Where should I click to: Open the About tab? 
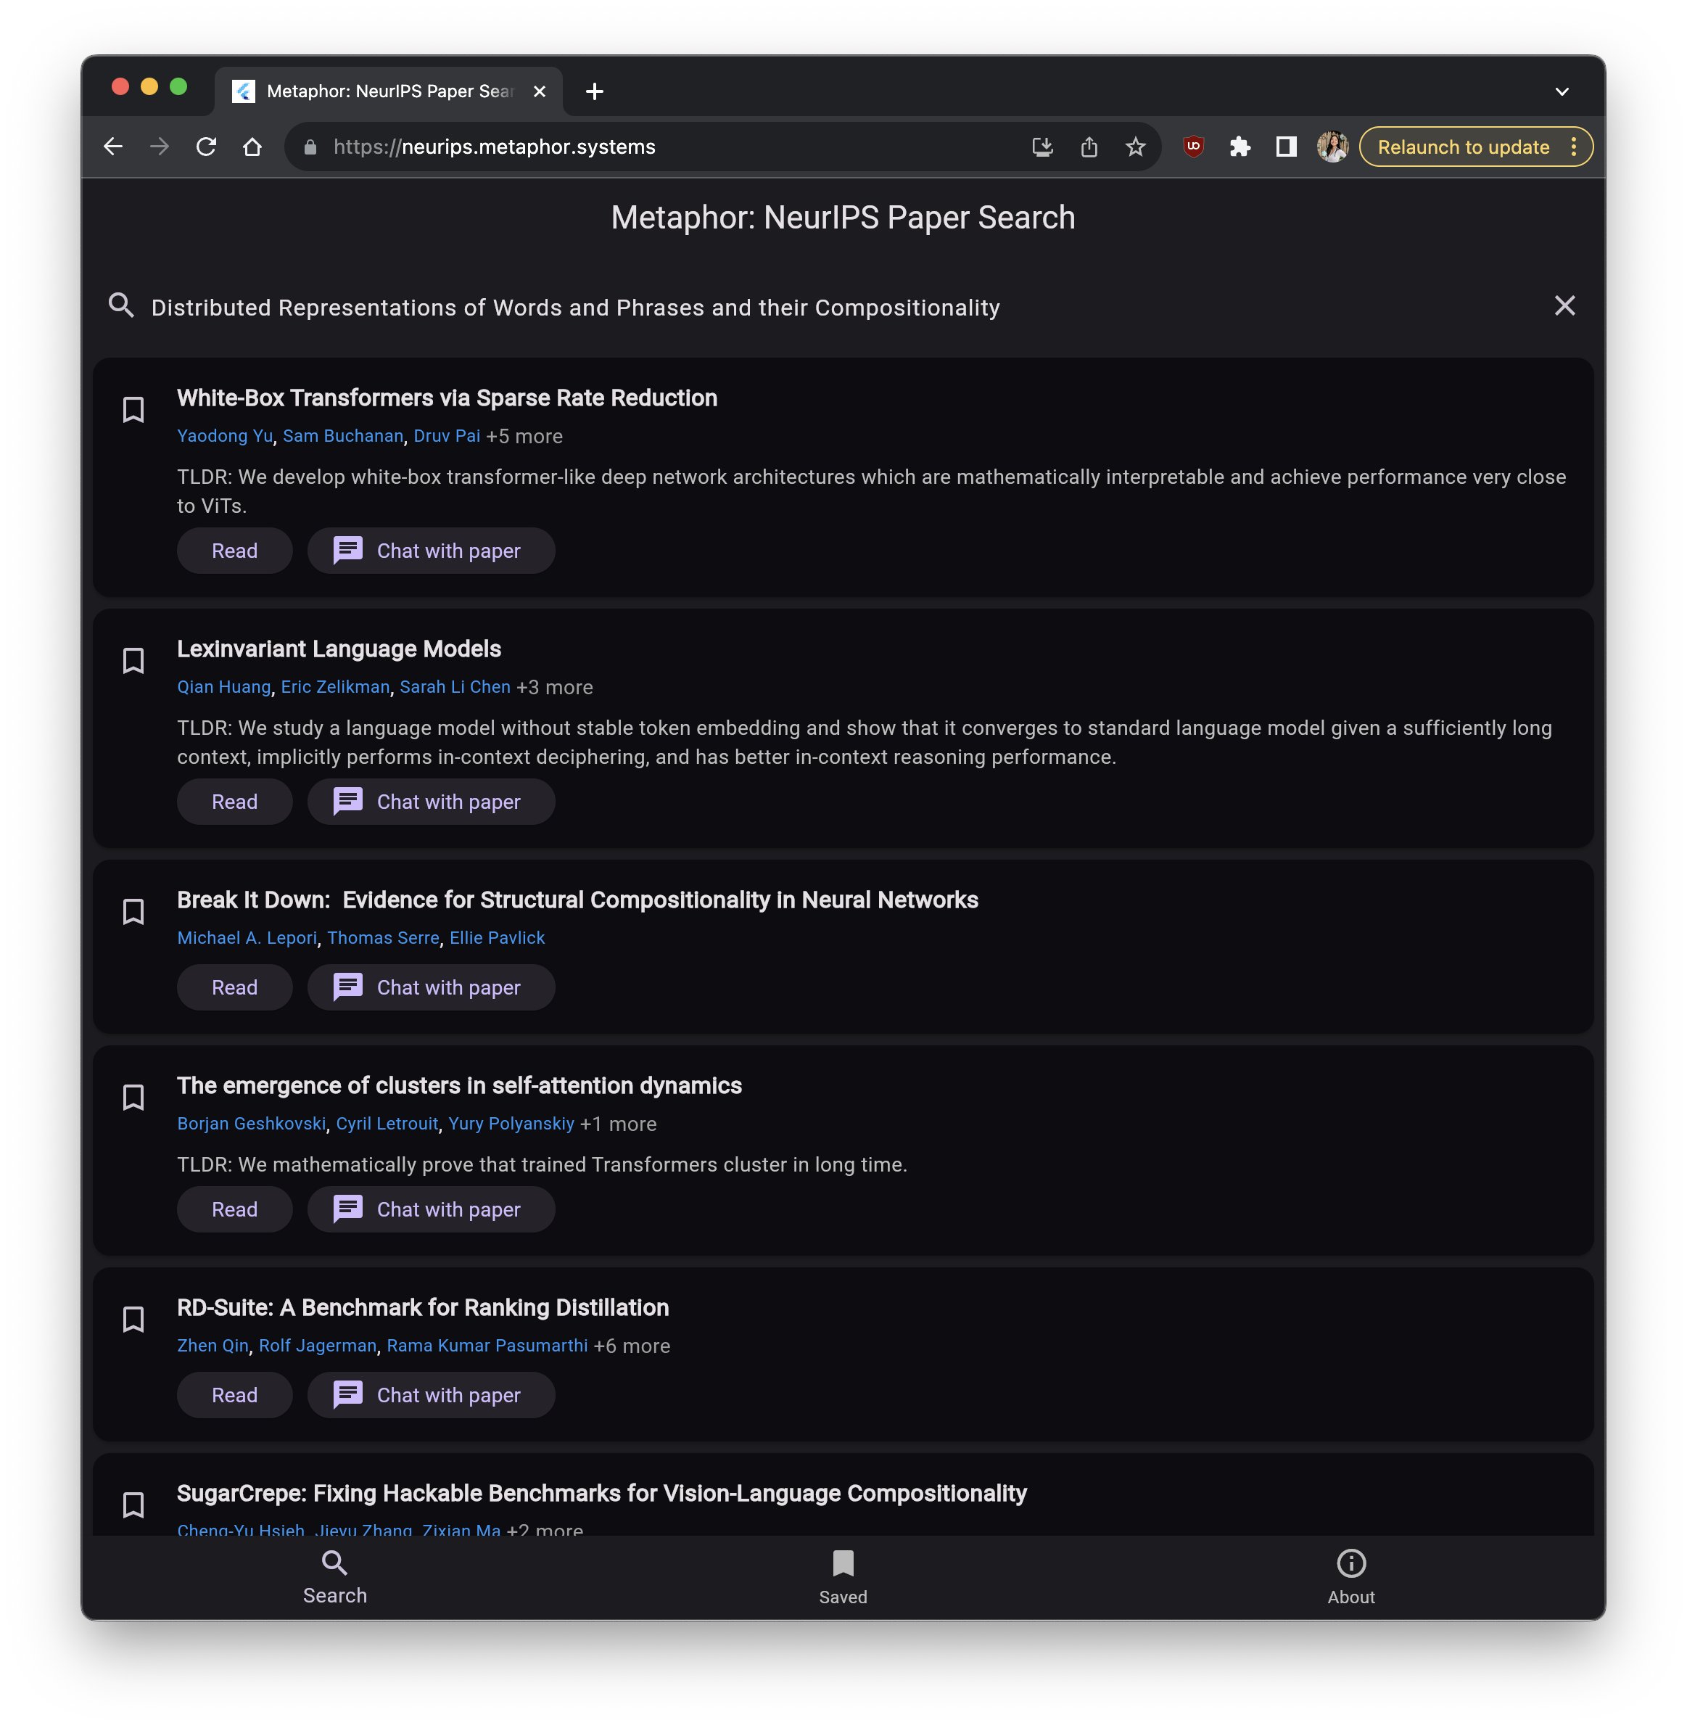click(1350, 1576)
